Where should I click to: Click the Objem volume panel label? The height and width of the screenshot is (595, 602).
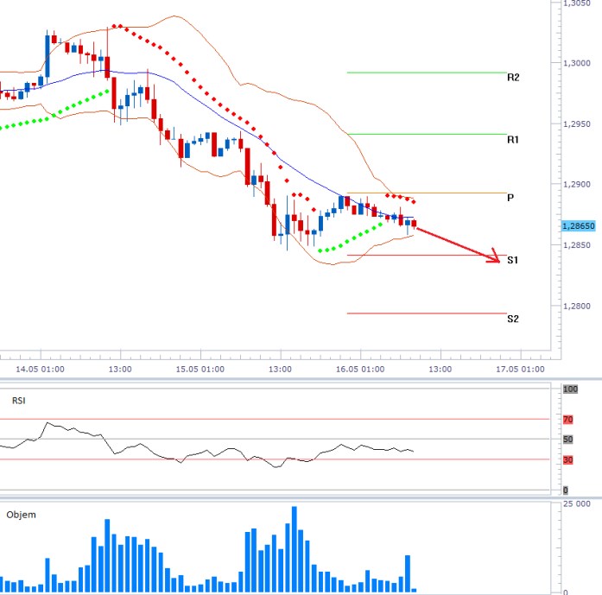tap(21, 515)
